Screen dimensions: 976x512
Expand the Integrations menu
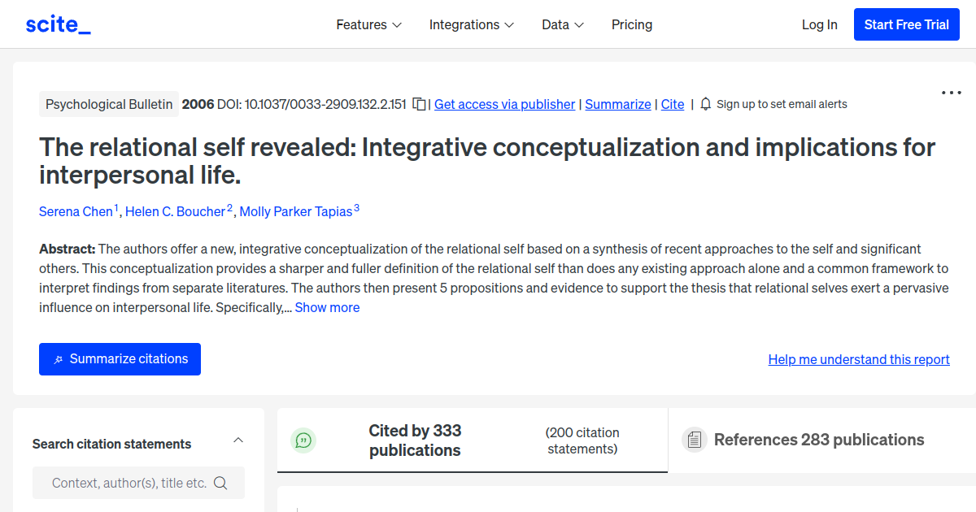[471, 24]
